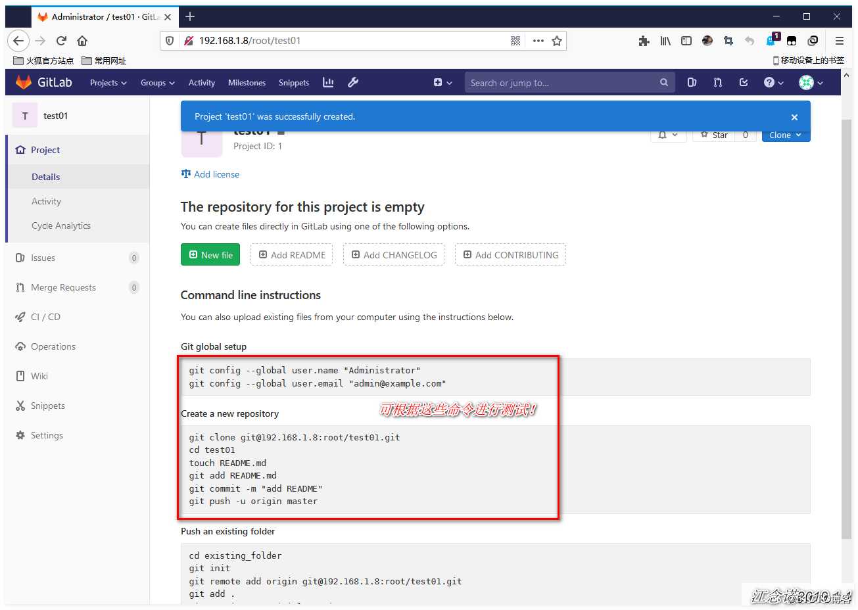This screenshot has height=610, width=858.
Task: Click the blue ghost extension icon
Action: pyautogui.click(x=771, y=41)
